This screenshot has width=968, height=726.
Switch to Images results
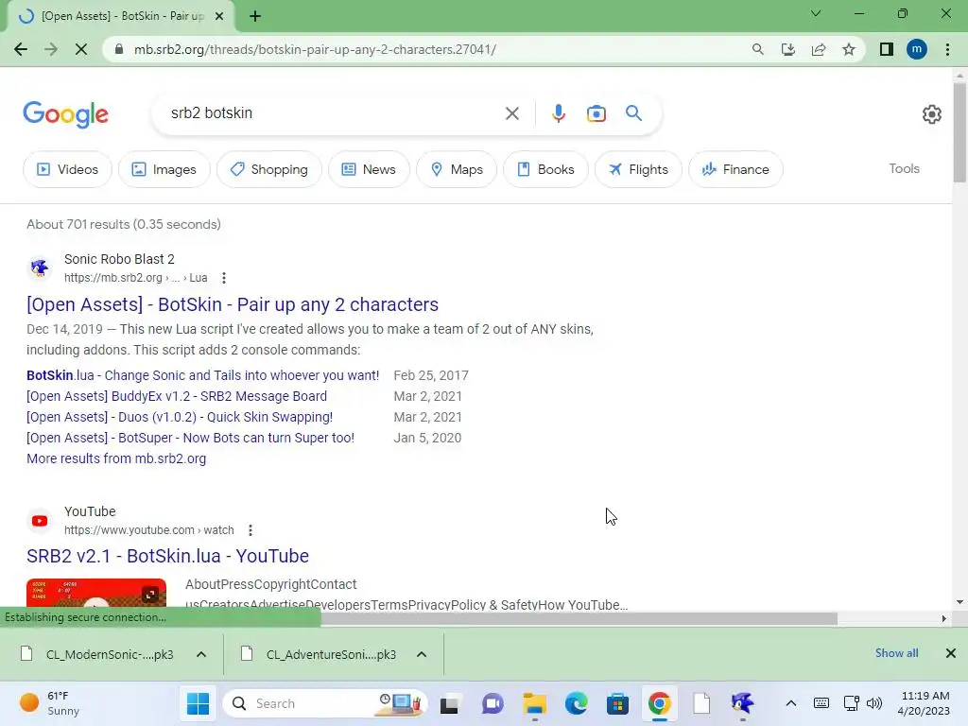[x=164, y=169]
